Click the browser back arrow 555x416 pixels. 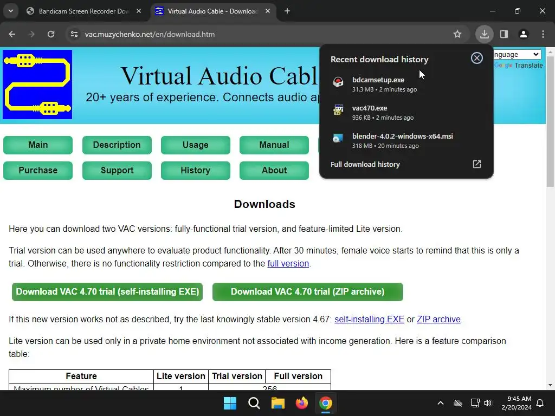pos(12,34)
